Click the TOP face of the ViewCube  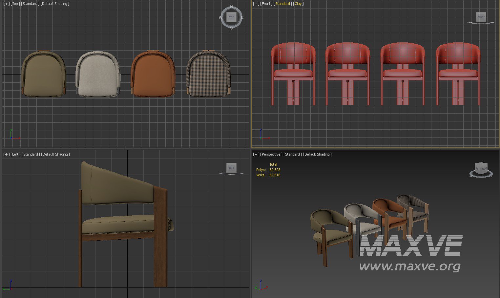[231, 17]
